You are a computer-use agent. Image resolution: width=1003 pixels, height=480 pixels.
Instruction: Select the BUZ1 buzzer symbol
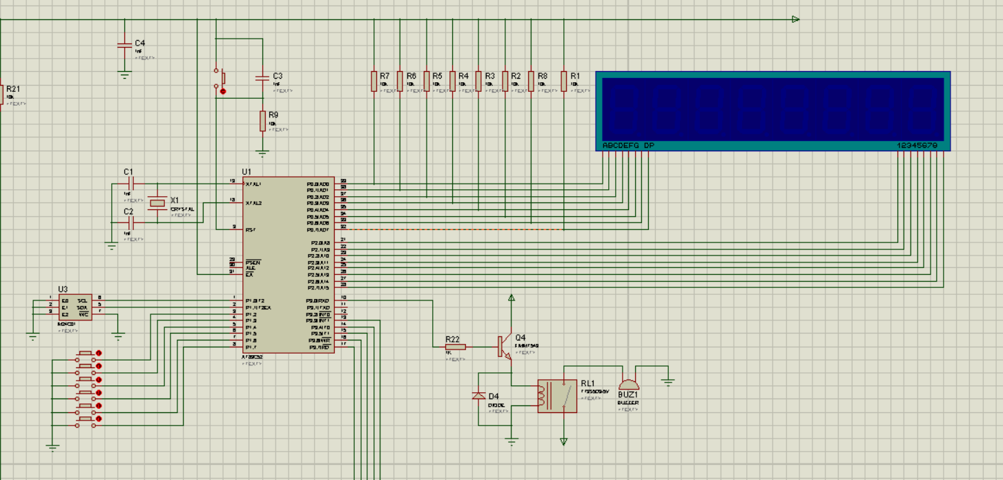pyautogui.click(x=628, y=385)
